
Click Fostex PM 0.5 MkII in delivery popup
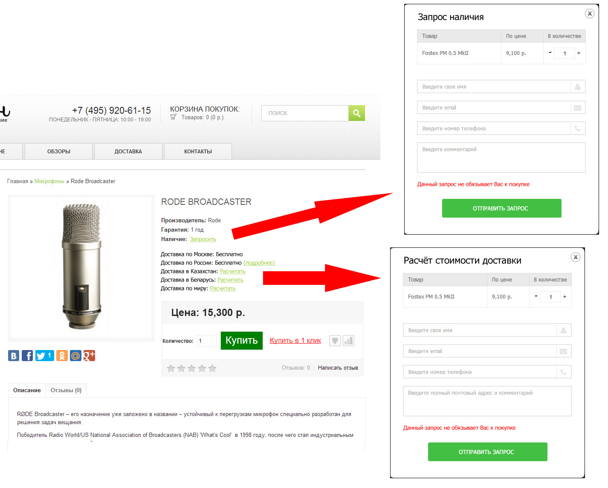431,297
